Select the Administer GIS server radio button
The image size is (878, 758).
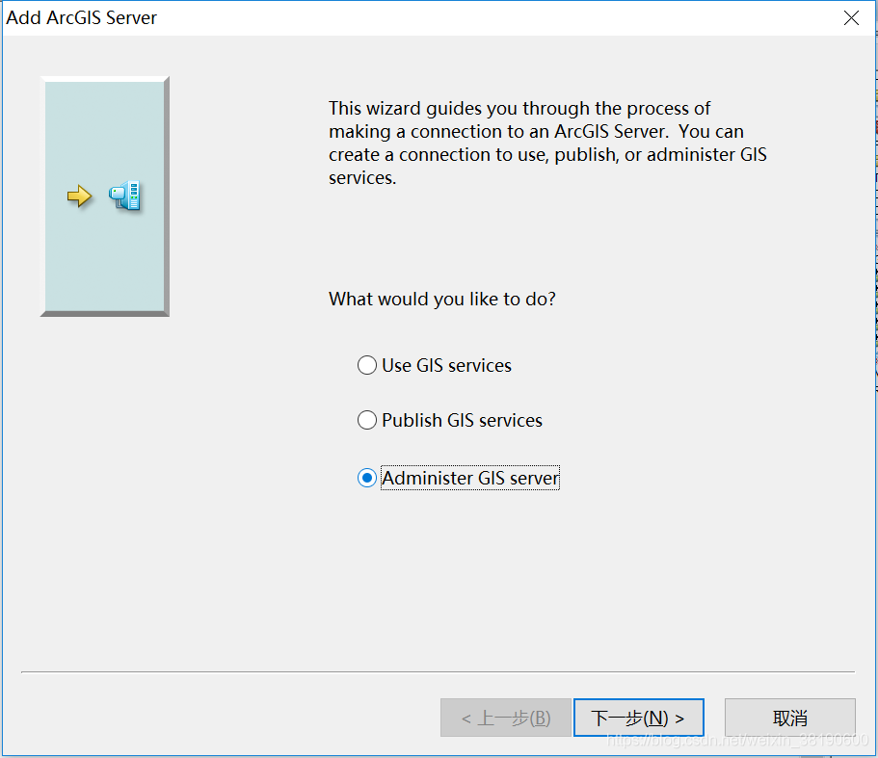(x=367, y=479)
